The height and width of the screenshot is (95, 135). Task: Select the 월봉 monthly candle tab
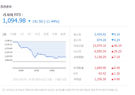click(63, 34)
